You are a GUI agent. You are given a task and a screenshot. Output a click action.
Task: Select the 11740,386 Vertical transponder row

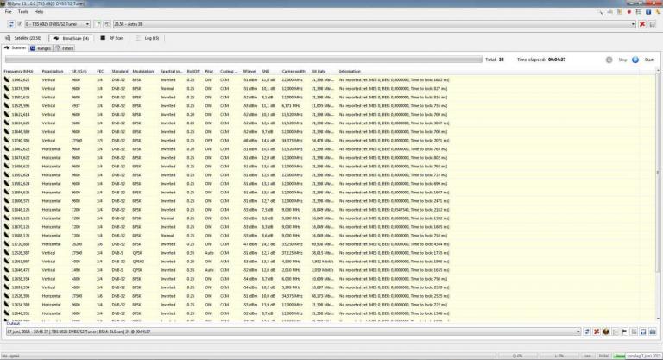coord(226,141)
